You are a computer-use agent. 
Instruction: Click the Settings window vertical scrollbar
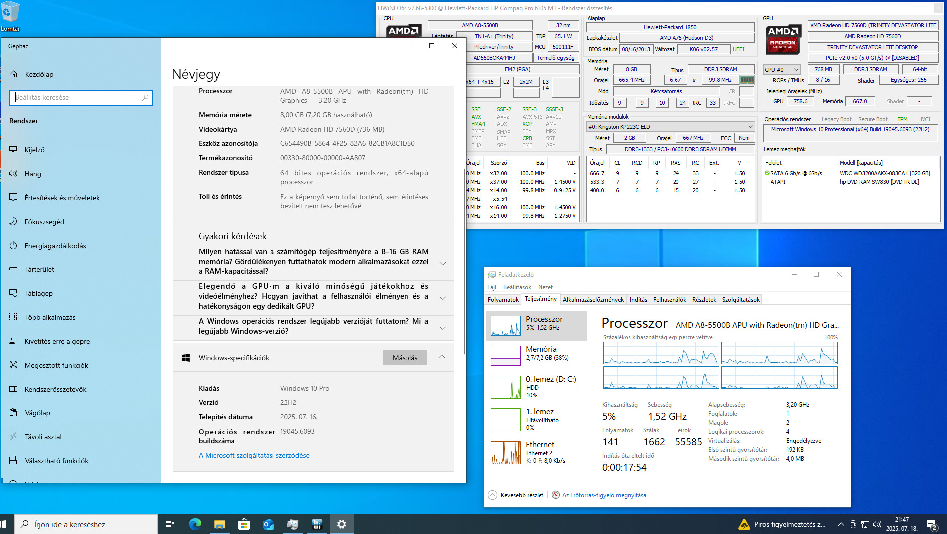click(464, 262)
